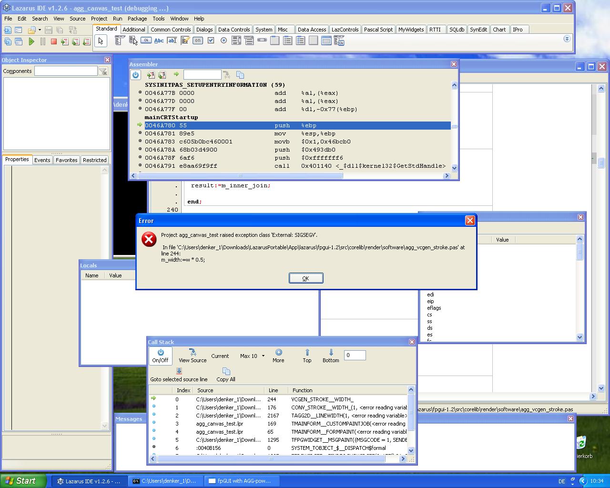Expand the component palette overflow arrow

[567, 39]
